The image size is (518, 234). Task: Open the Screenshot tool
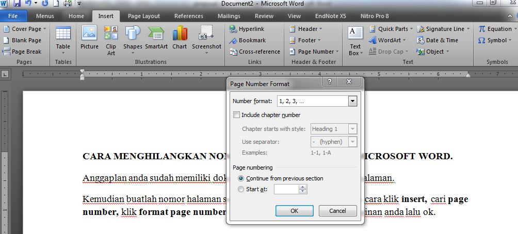tap(206, 40)
